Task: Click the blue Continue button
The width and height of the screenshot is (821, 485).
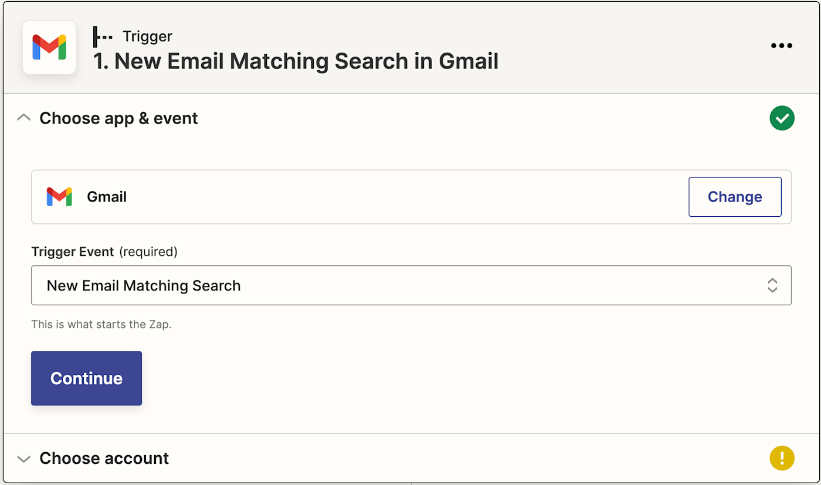Action: (86, 378)
